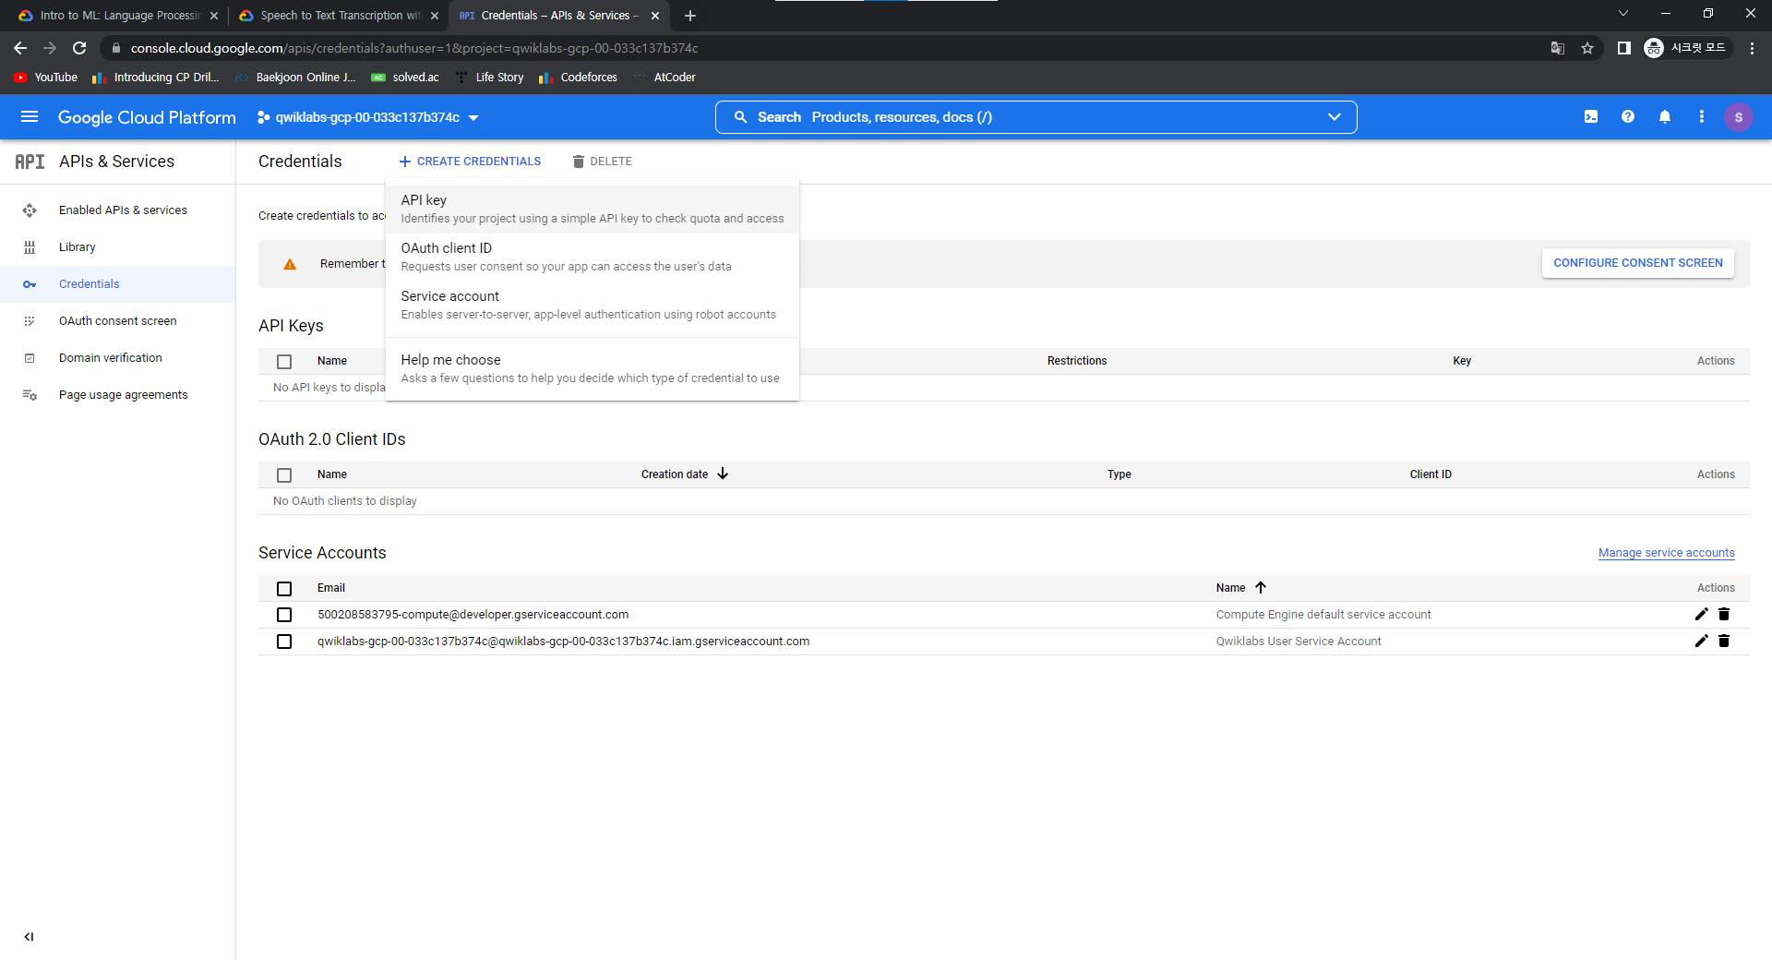1772x960 pixels.
Task: Focus the Products, resources, docs search field
Action: [x=1036, y=117]
